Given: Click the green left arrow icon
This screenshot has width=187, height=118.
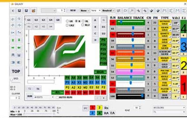Looking at the screenshot, I should (19, 48).
